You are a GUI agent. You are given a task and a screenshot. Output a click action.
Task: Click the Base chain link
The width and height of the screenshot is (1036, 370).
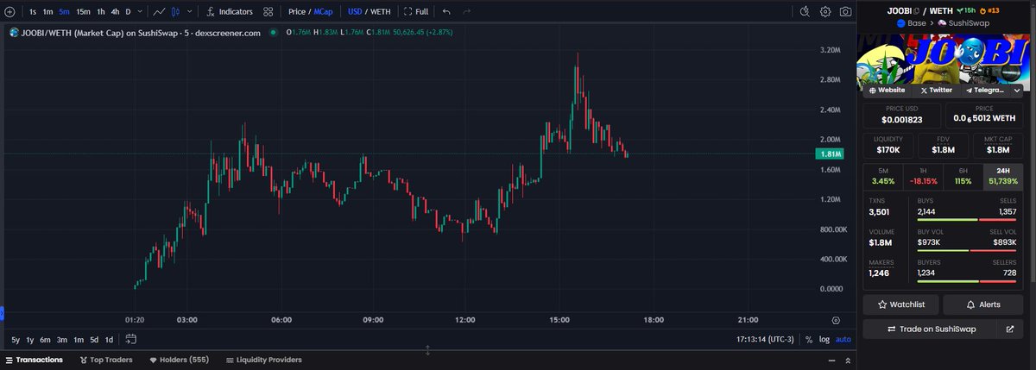(x=910, y=22)
